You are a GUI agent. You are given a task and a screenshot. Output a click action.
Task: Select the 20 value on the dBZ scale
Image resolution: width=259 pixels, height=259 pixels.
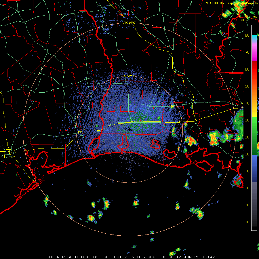(x=247, y=137)
